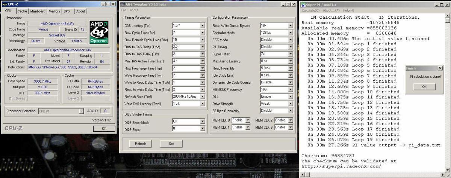Click the processor Name field in CPU-Z
Screen dimensions: 451x178
tap(57, 23)
